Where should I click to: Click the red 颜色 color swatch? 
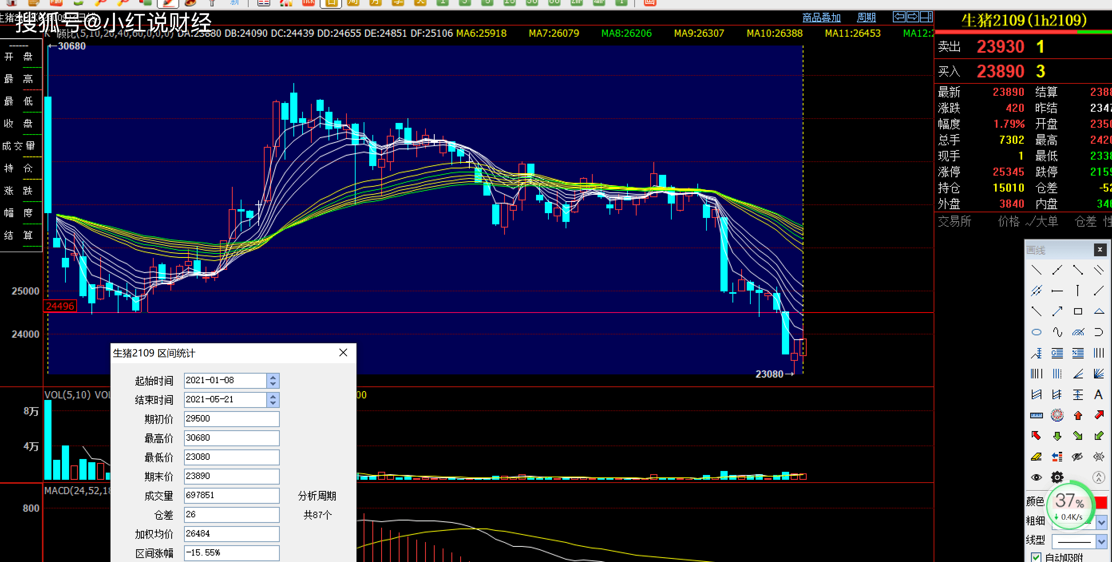[x=1102, y=503]
